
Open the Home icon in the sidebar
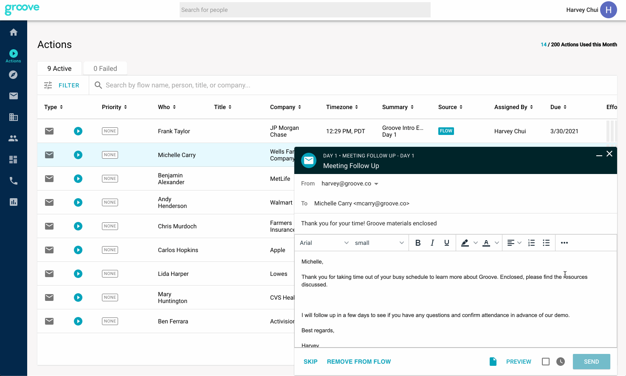click(x=14, y=32)
